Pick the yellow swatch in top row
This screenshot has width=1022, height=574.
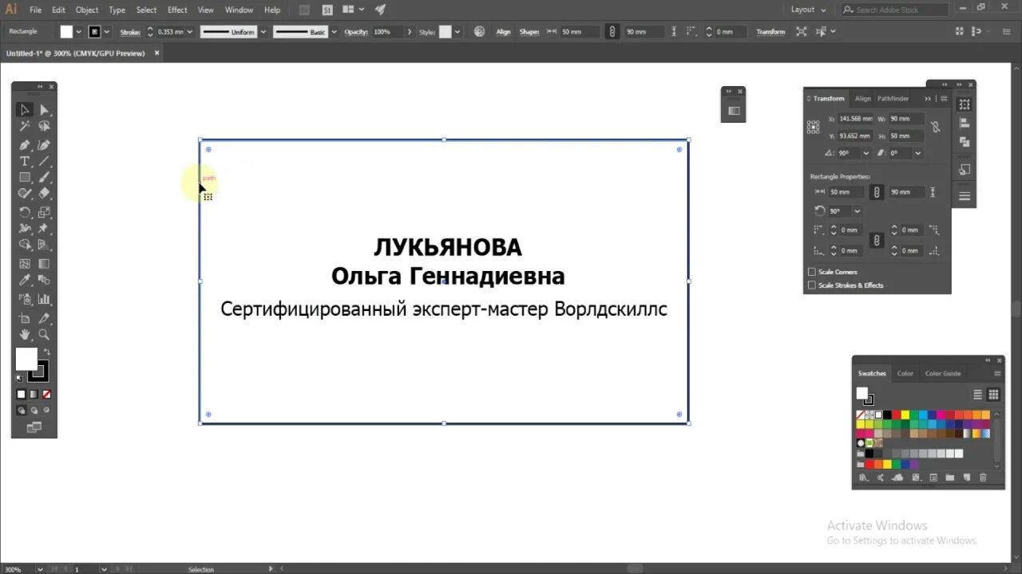pos(905,415)
